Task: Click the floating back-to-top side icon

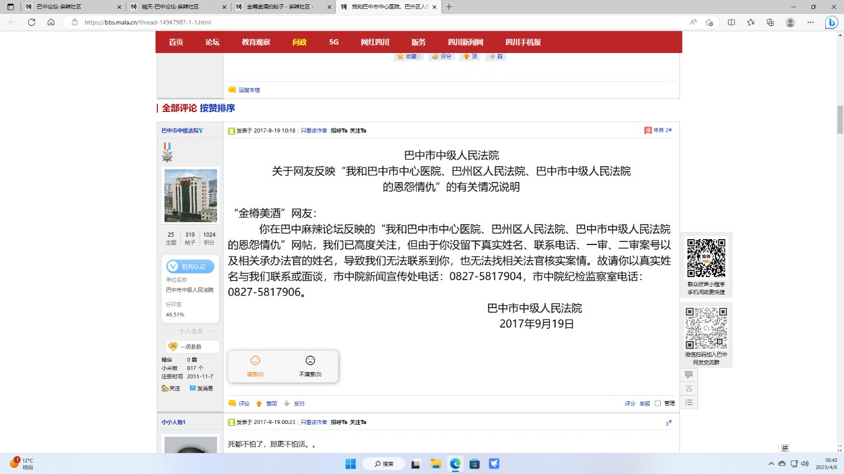Action: point(689,388)
